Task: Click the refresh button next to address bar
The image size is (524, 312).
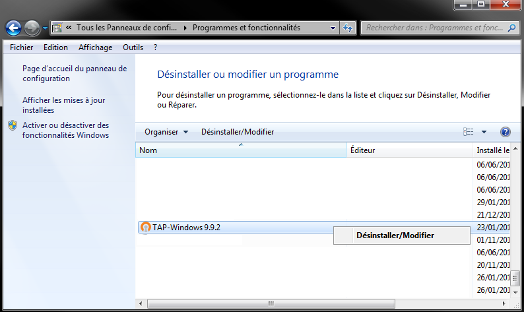Action: point(348,28)
